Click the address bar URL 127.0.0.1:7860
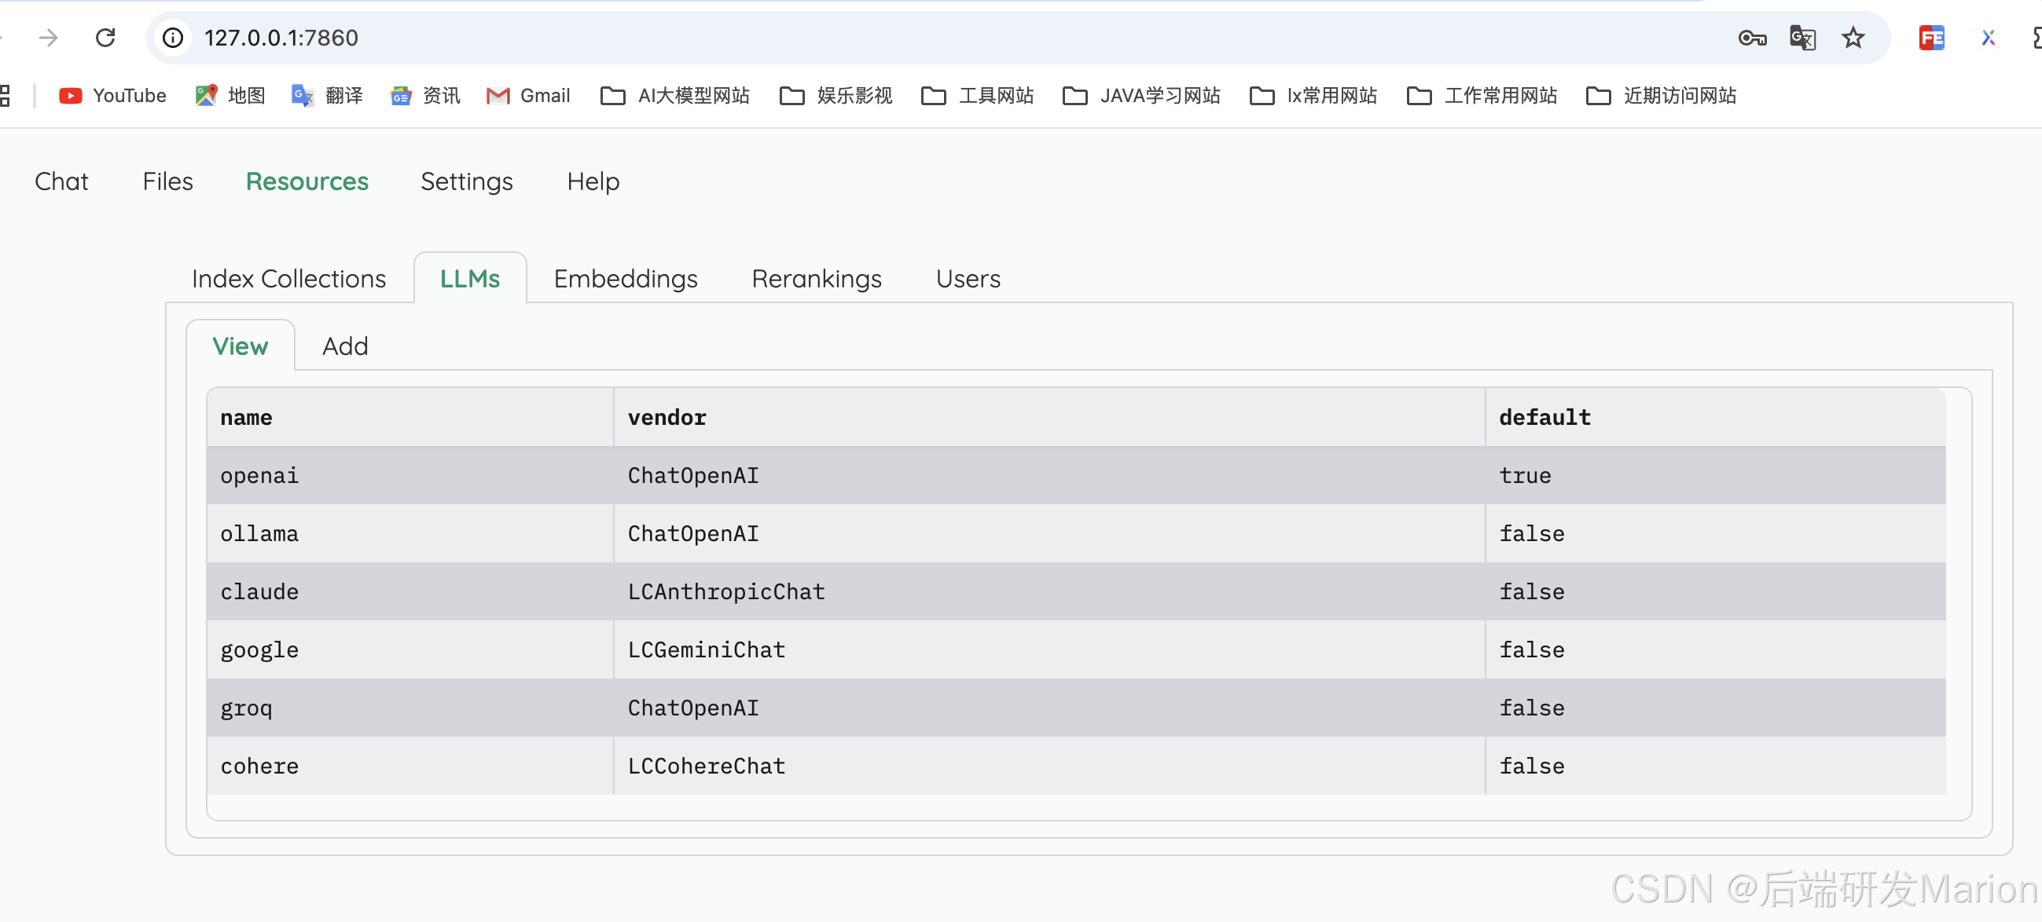The width and height of the screenshot is (2042, 922). point(281,37)
